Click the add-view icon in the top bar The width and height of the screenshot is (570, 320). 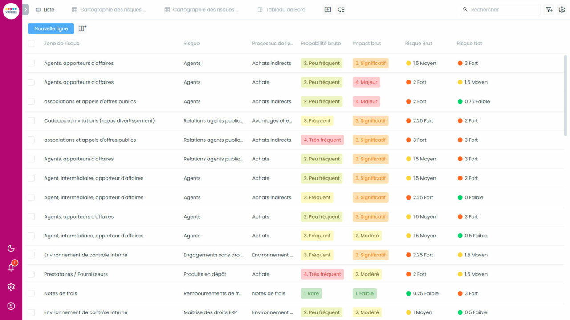328,9
